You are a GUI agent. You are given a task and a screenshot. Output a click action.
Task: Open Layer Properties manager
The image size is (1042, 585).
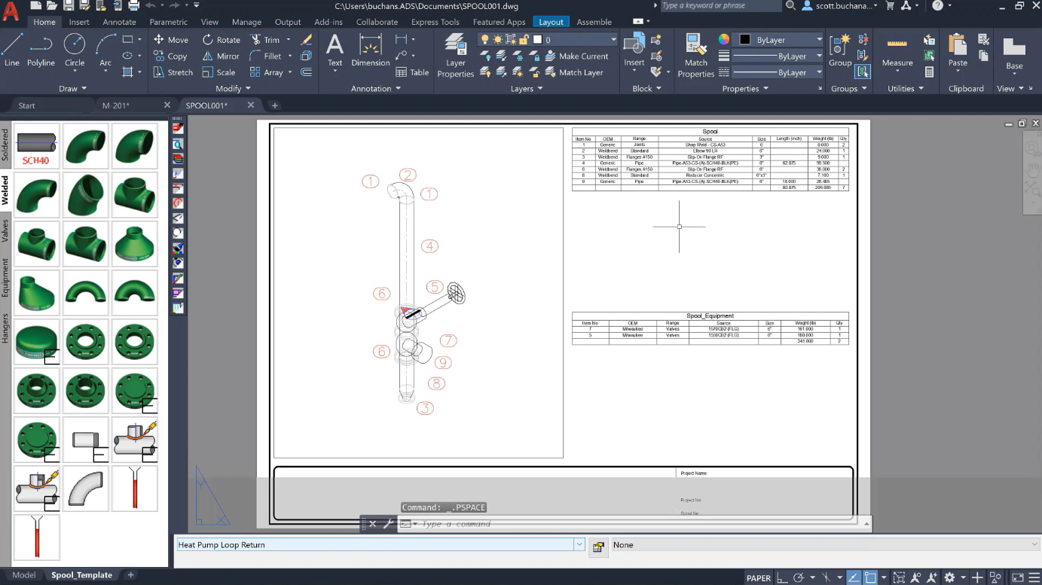455,56
